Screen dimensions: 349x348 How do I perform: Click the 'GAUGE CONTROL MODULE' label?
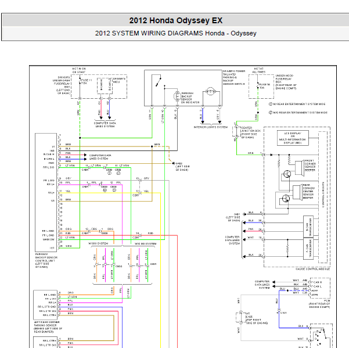(x=313, y=269)
